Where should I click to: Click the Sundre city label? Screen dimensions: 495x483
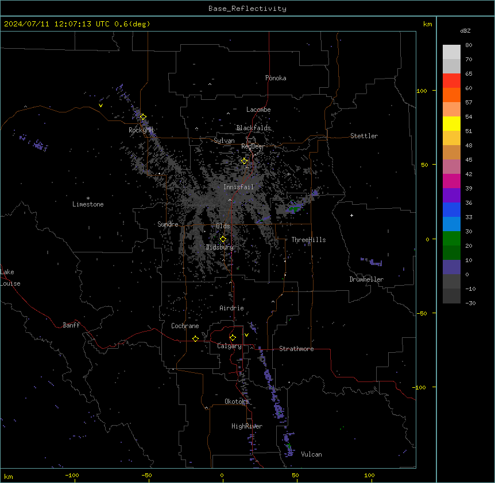168,224
